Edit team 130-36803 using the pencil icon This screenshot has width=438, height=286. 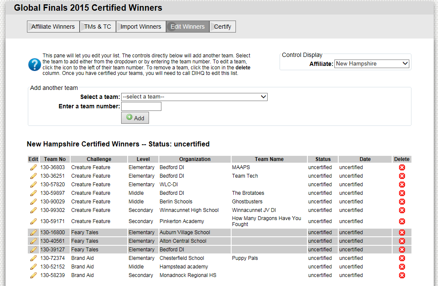coord(33,167)
